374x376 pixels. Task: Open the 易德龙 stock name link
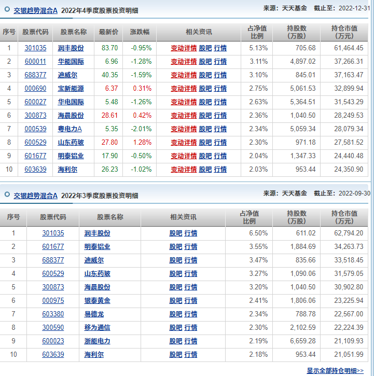(94, 314)
